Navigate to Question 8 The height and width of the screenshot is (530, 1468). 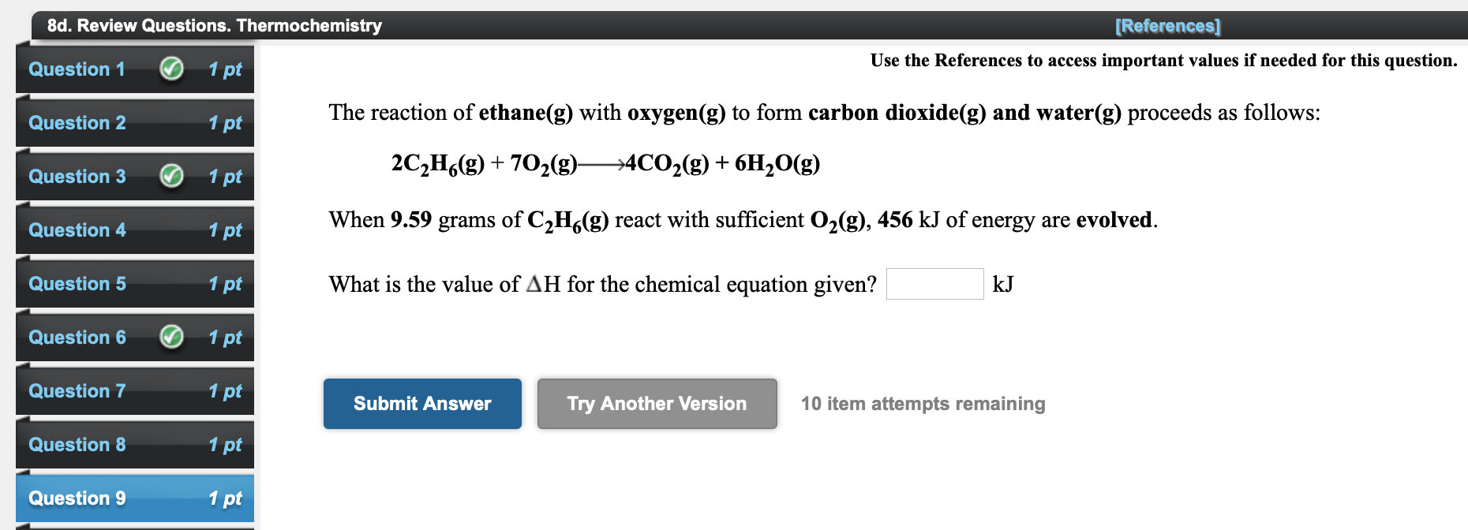click(x=77, y=444)
